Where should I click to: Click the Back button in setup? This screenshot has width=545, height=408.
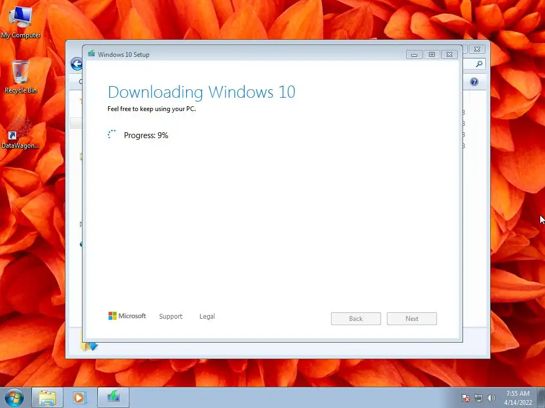coord(356,319)
